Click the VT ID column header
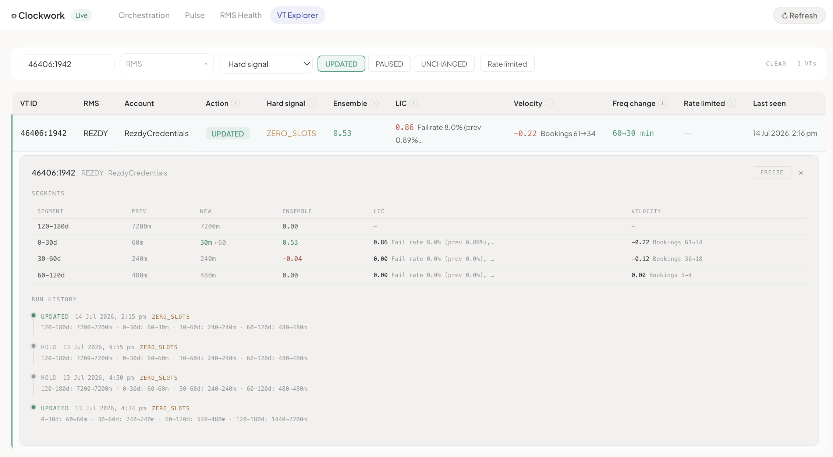This screenshot has height=457, width=833. [x=29, y=103]
